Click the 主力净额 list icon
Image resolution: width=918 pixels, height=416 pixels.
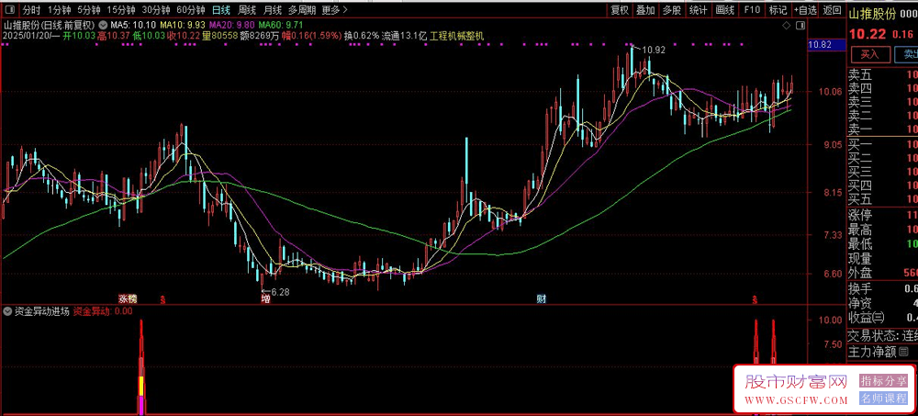coord(903,352)
